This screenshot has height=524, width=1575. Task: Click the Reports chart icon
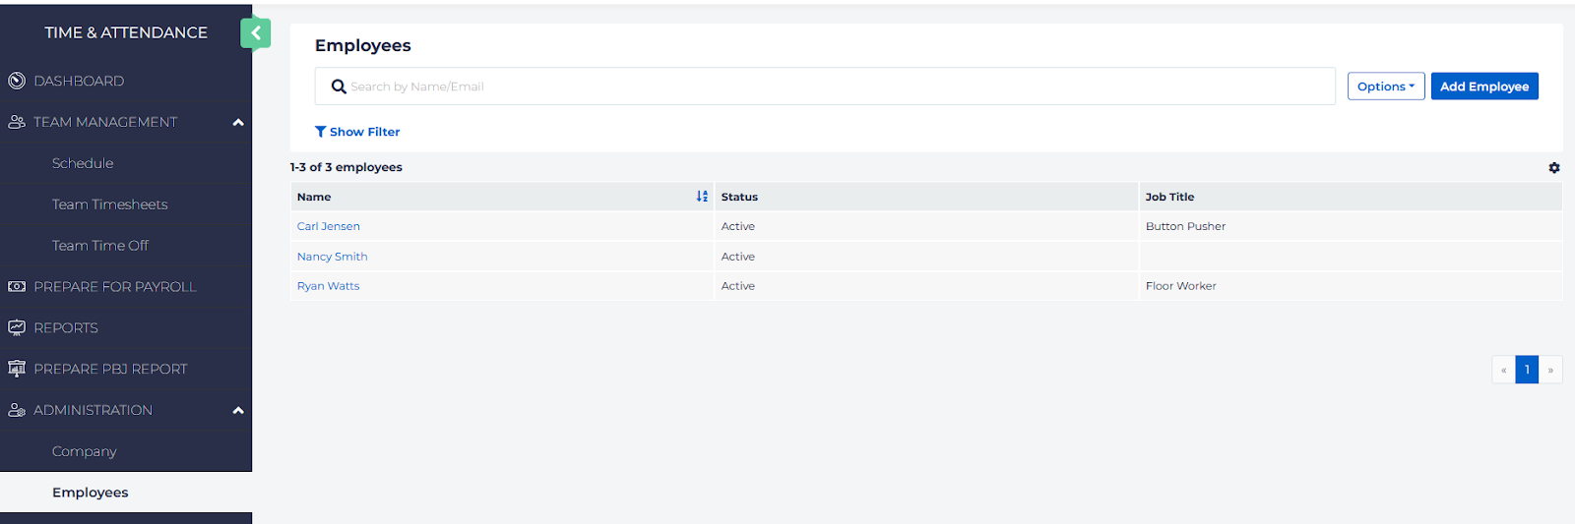17,328
